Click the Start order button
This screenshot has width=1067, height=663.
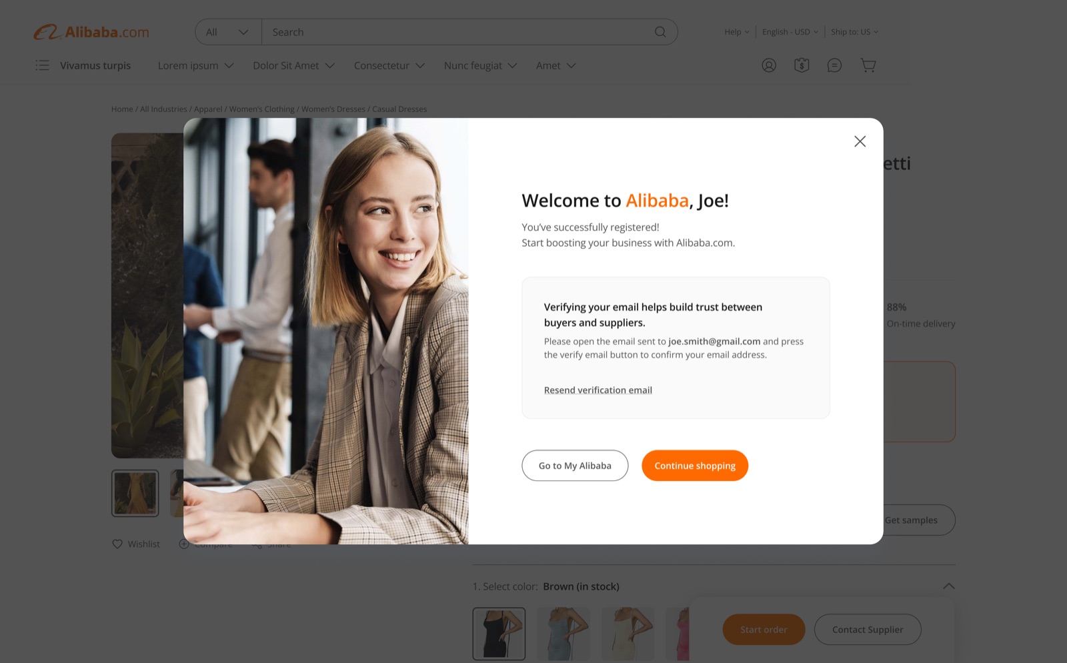(x=764, y=630)
